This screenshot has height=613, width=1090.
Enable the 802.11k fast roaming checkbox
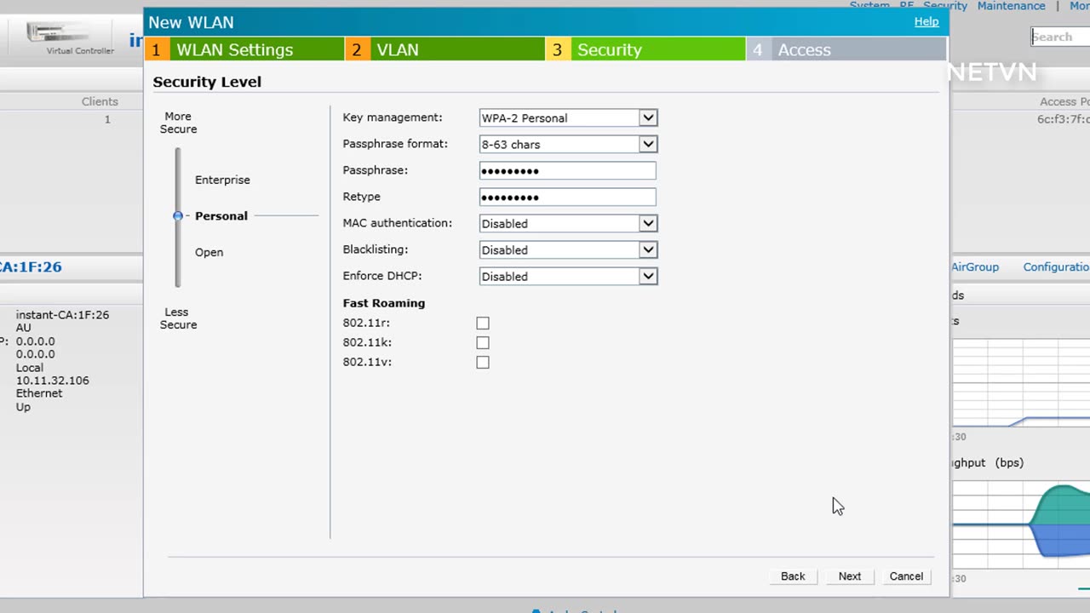pyautogui.click(x=483, y=343)
